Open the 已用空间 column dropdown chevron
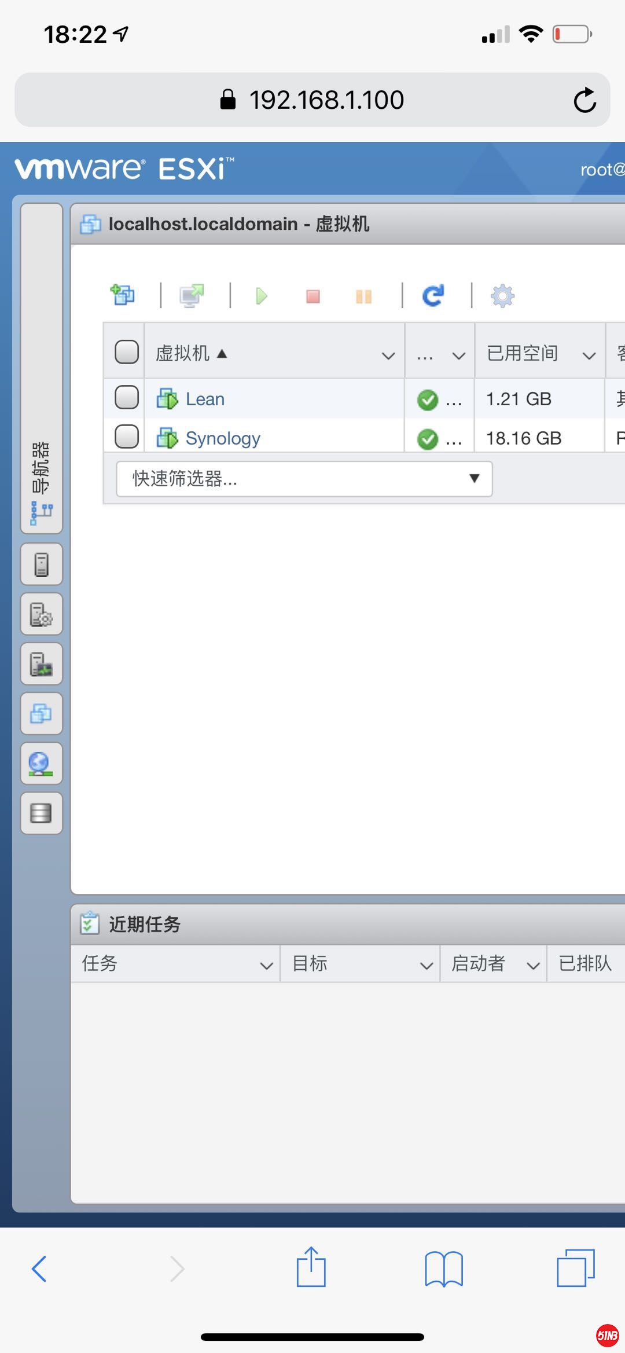The width and height of the screenshot is (625, 1353). (589, 355)
